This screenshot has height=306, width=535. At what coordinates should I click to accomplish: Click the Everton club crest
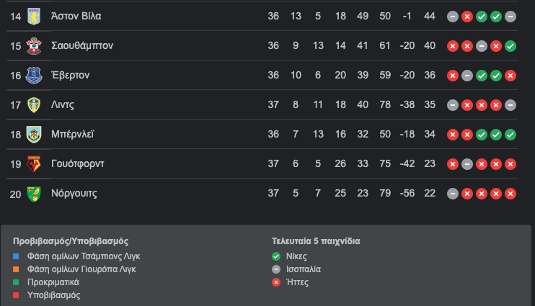tap(34, 76)
